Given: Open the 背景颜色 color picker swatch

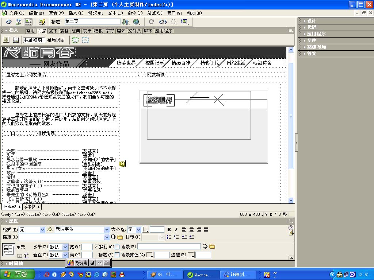Looking at the screenshot, I should coord(150,255).
